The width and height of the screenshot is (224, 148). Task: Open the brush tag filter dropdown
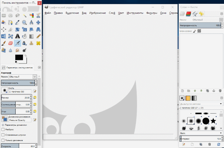pos(221,104)
